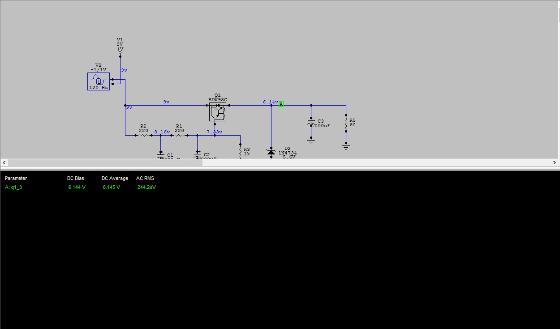
Task: Click the ground symbol below C3
Action: point(311,141)
